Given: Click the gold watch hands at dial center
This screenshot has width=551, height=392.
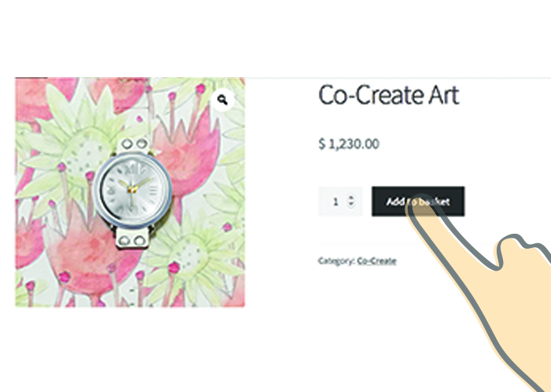Looking at the screenshot, I should [x=133, y=188].
